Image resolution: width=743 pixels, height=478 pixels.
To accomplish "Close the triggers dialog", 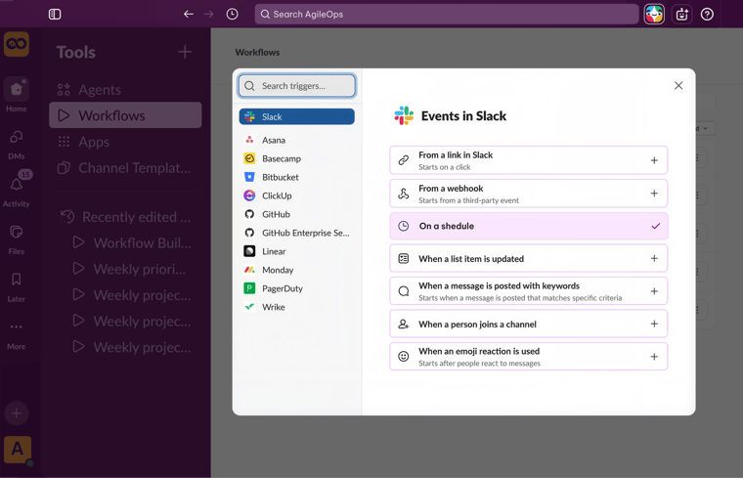I will coord(678,85).
